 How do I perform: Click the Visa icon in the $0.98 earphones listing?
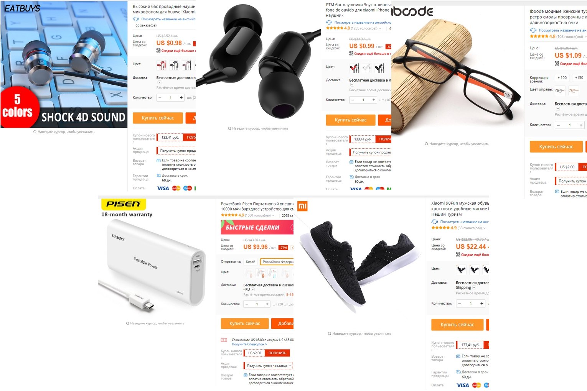coord(163,188)
